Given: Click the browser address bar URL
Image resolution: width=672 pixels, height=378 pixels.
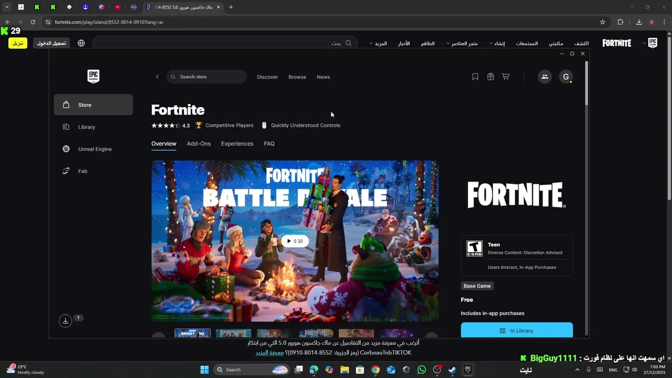Looking at the screenshot, I should click(109, 22).
